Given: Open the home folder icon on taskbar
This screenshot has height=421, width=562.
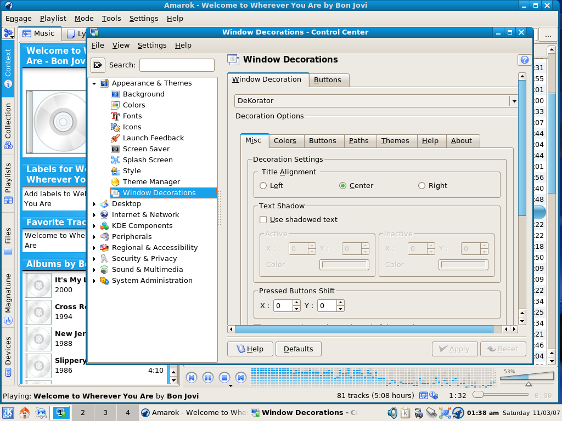Looking at the screenshot, I should click(25, 413).
